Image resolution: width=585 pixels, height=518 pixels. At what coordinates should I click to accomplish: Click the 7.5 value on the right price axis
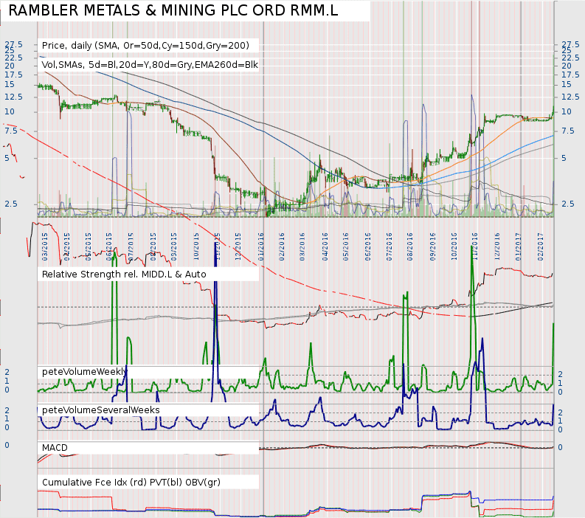[568, 131]
